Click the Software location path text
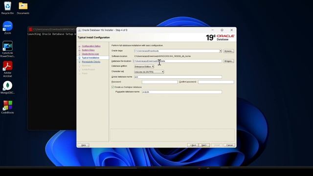The height and width of the screenshot is (176, 313). coord(162,56)
